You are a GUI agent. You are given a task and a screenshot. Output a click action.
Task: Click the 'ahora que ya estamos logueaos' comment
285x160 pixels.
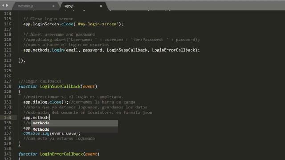point(85,107)
